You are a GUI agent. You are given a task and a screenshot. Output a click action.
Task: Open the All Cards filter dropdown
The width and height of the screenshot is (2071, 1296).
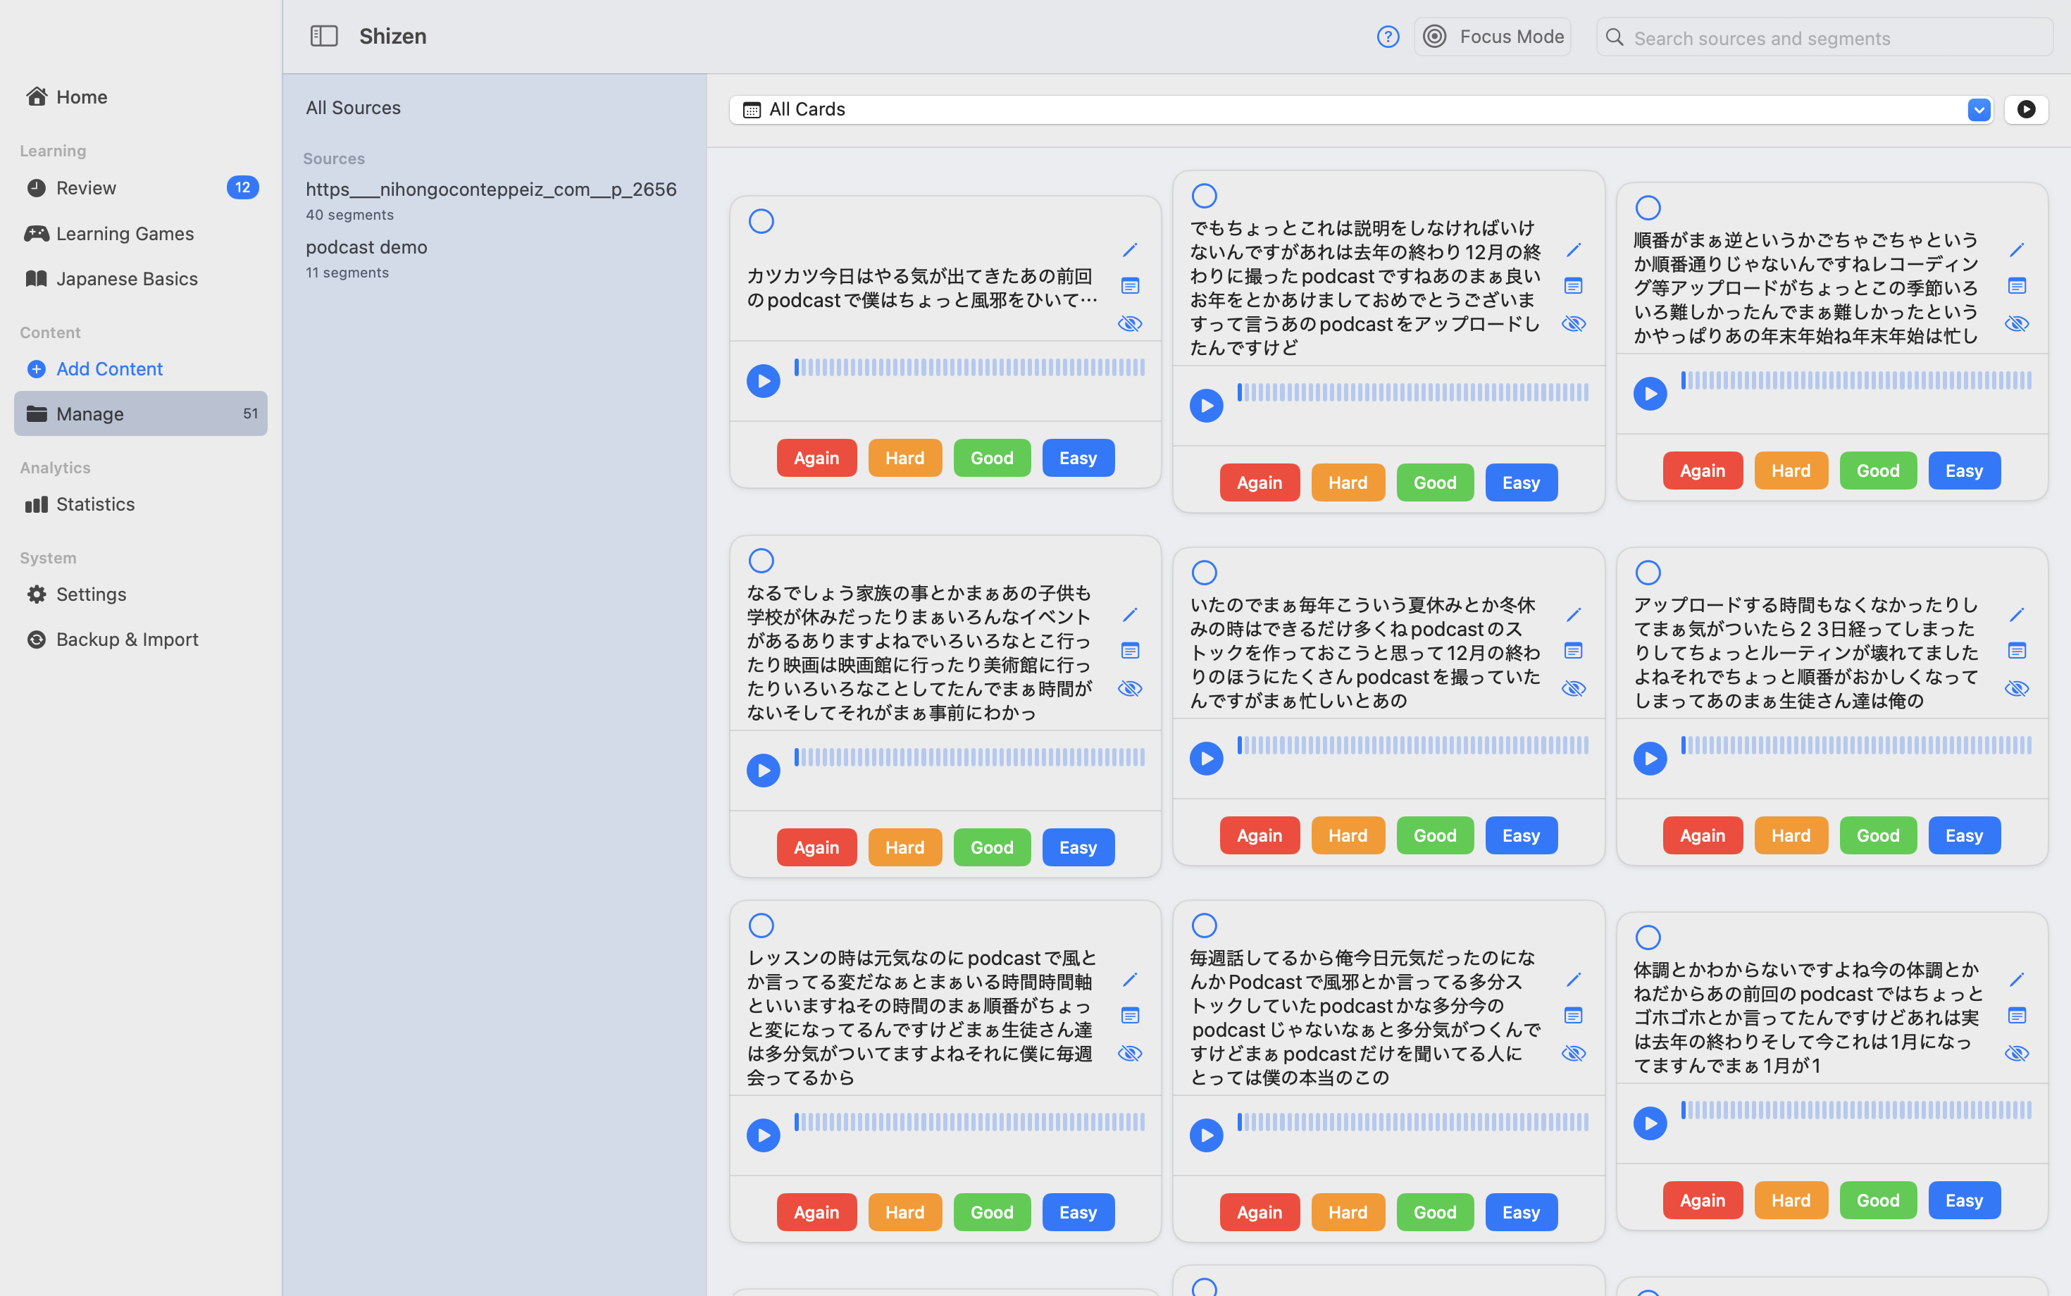coord(1361,110)
